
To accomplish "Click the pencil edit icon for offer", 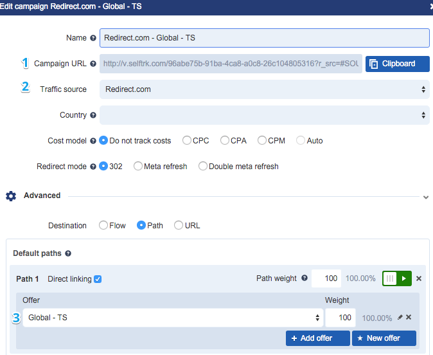I will pos(400,317).
